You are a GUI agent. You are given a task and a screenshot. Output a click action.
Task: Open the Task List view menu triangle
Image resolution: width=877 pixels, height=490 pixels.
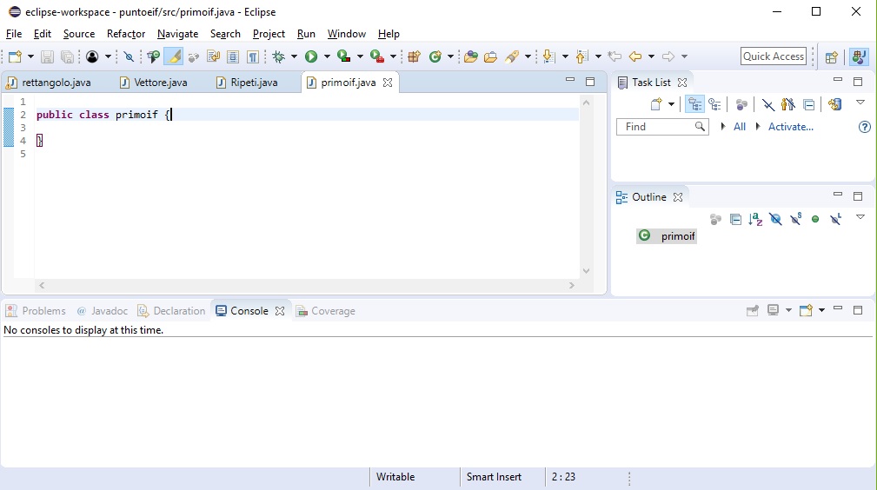[x=860, y=103]
